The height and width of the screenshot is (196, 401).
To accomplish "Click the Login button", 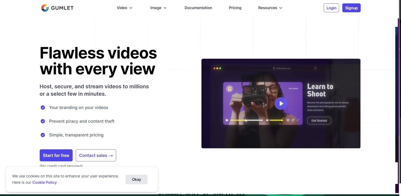I will tap(331, 8).
